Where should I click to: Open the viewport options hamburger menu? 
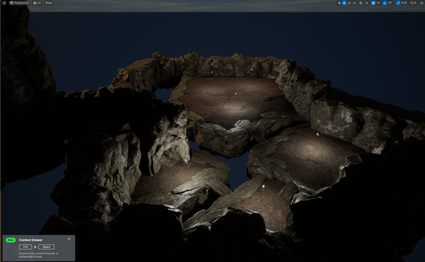[4, 3]
